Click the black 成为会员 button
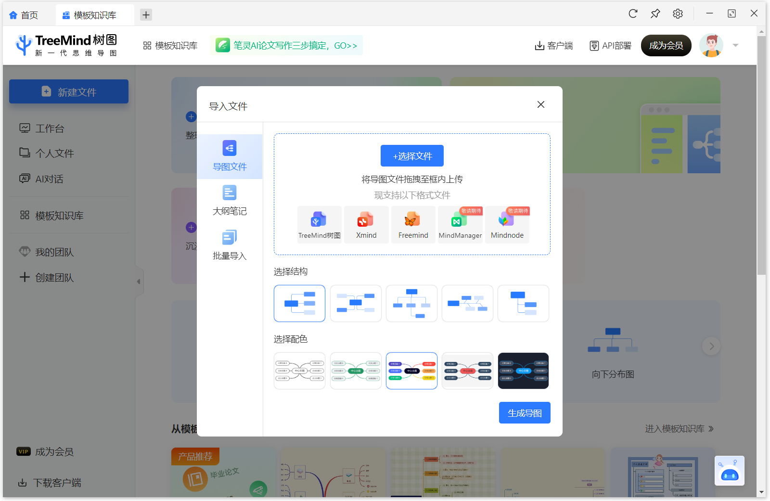This screenshot has width=770, height=501. [666, 46]
